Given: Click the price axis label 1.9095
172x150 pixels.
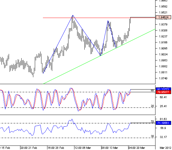Looking at the screenshot, I should [x=163, y=49].
